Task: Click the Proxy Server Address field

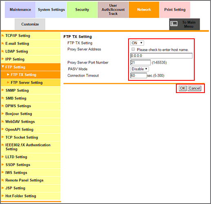Action: pos(161,56)
